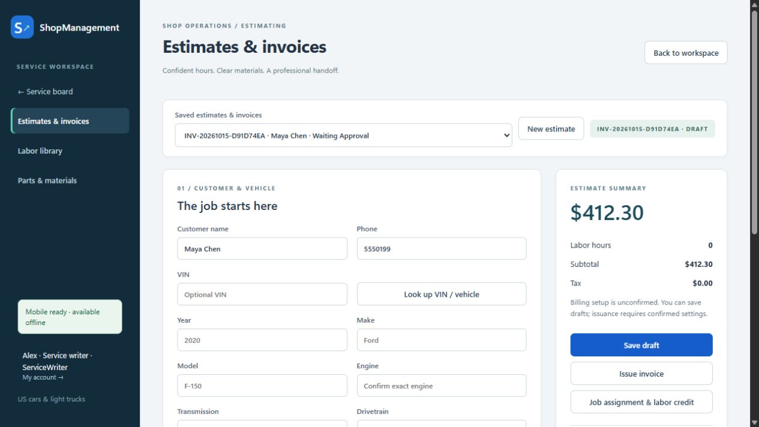This screenshot has height=427, width=759.
Task: Edit the Phone number field
Action: [x=442, y=249]
